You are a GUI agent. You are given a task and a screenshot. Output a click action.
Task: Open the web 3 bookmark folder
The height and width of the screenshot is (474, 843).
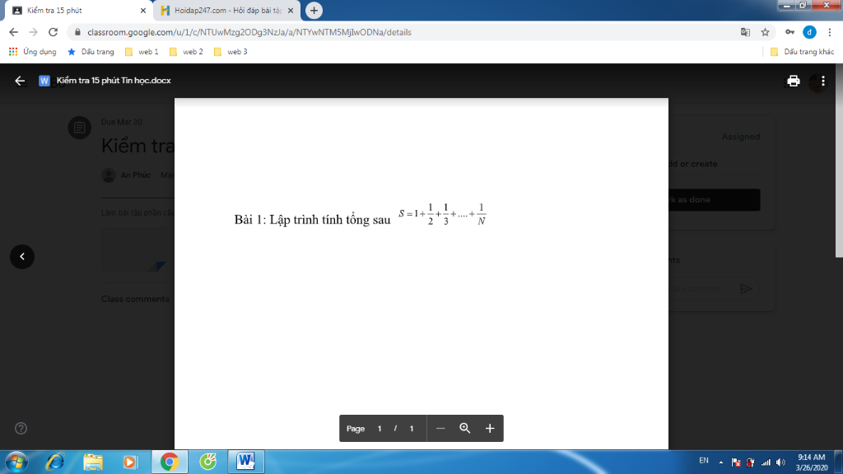231,52
